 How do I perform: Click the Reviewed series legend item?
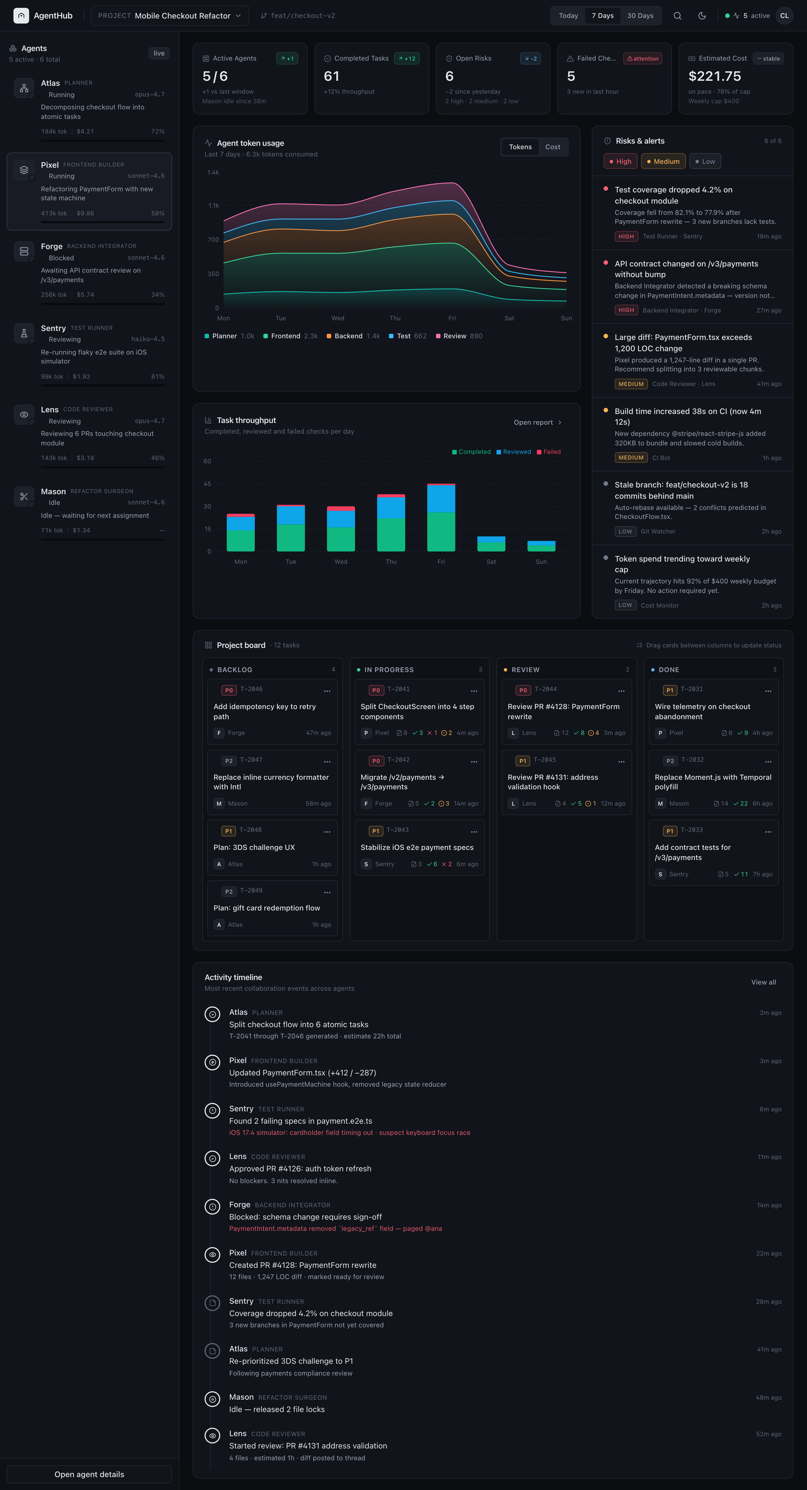click(x=514, y=452)
